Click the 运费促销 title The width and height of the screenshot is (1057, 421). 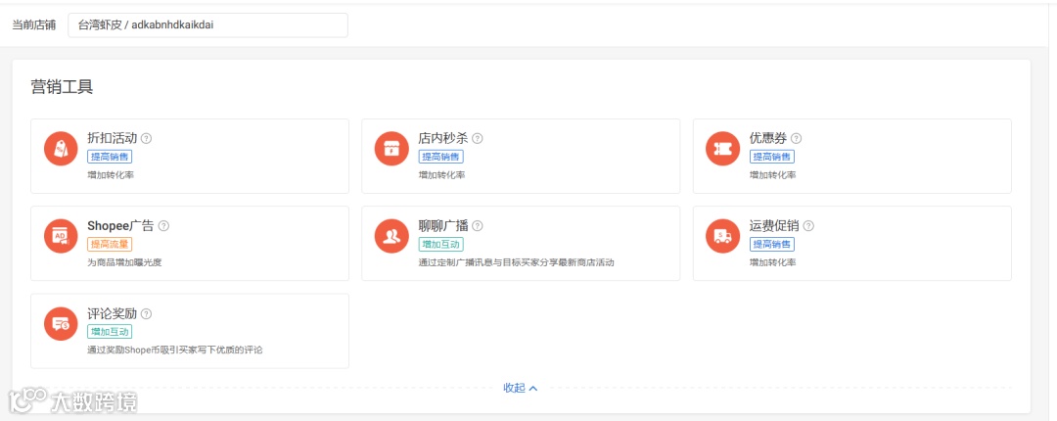click(774, 226)
